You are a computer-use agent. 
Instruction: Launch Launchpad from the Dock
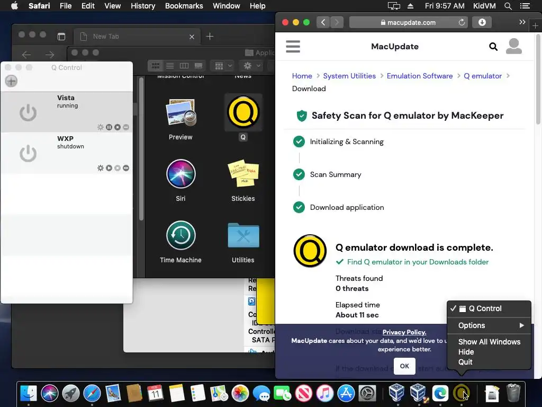click(71, 394)
